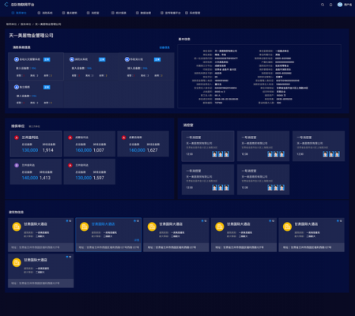This screenshot has height=316, width=355.
Task: Open the maintenance card showing 1,627
Action: coord(143,144)
